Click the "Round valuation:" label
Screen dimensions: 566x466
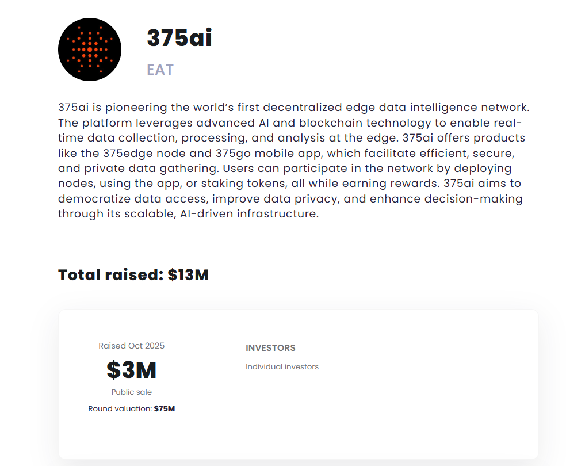point(120,409)
